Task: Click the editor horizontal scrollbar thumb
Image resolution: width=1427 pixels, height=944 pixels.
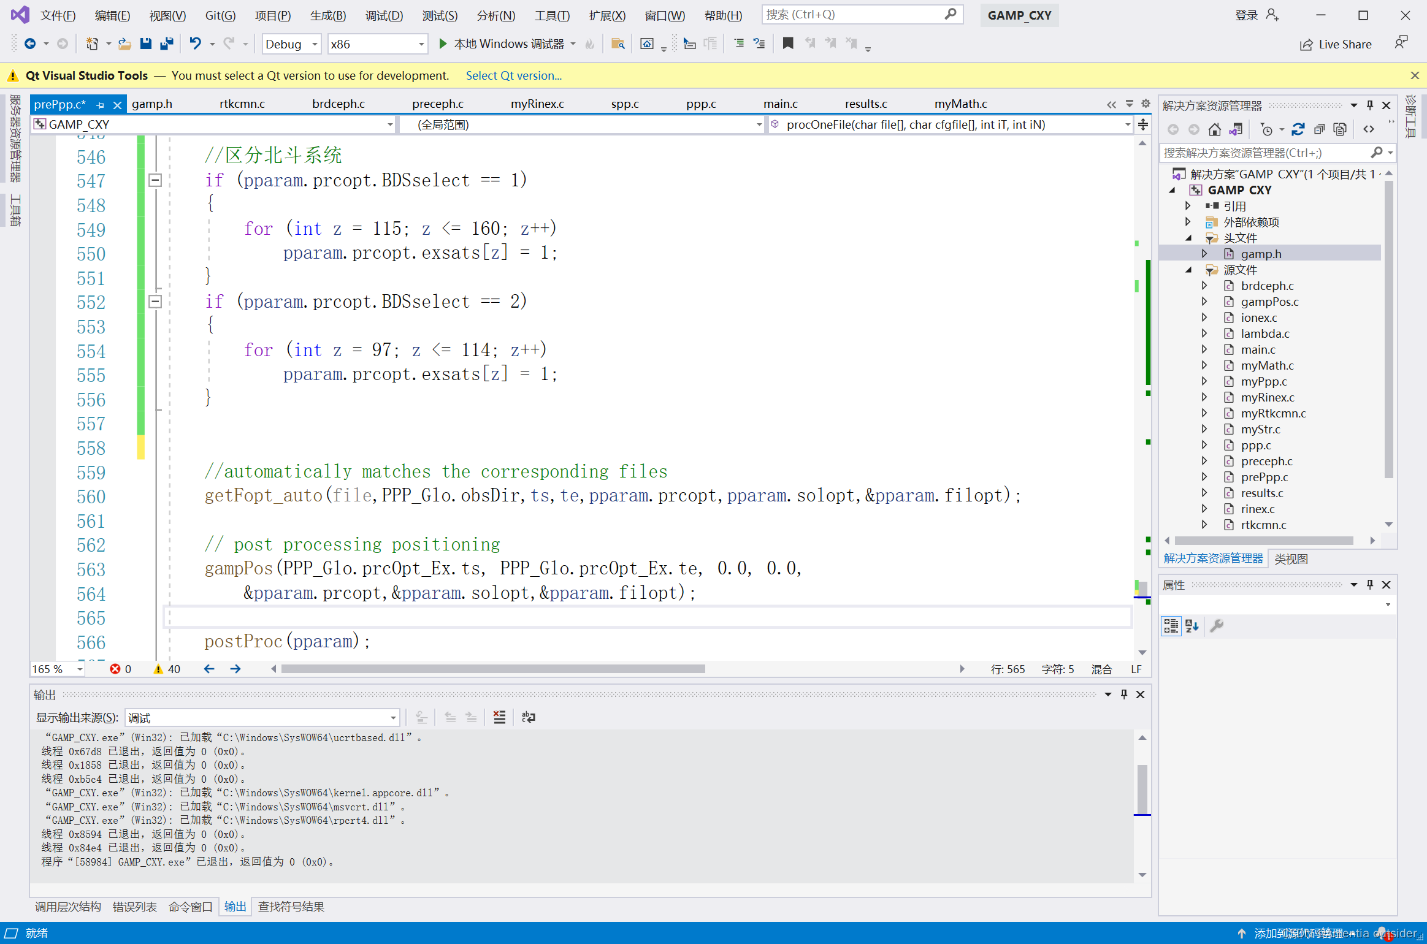Action: (492, 669)
